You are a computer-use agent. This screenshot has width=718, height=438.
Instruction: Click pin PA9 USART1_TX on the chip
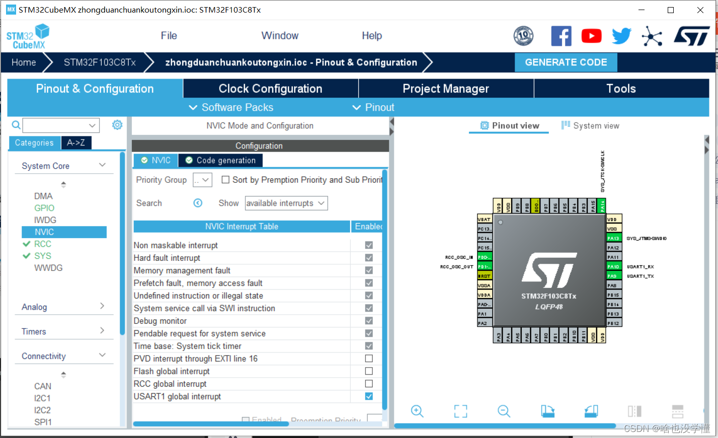click(x=614, y=276)
